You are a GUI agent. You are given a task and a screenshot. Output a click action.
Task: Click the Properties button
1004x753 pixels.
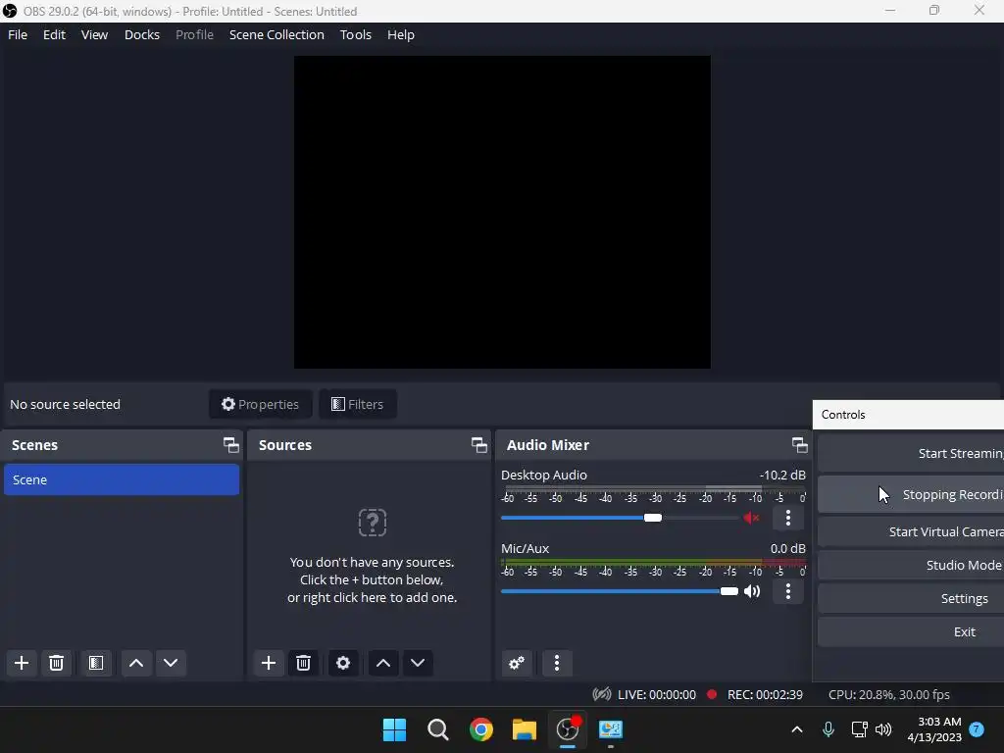(260, 404)
